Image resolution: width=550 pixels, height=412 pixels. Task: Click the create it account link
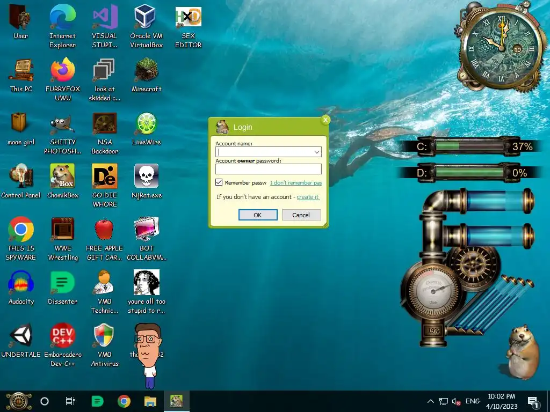tap(308, 197)
